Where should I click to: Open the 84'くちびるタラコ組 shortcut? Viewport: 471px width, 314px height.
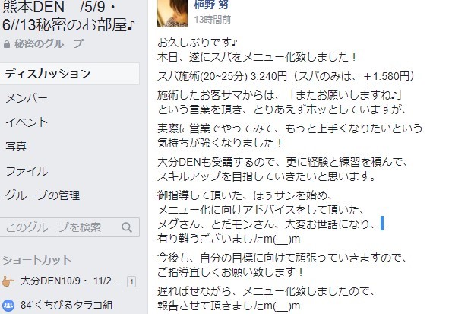click(66, 306)
